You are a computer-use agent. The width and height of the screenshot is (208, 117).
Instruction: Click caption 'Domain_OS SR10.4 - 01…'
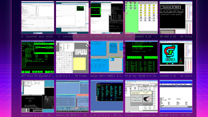coord(72,115)
